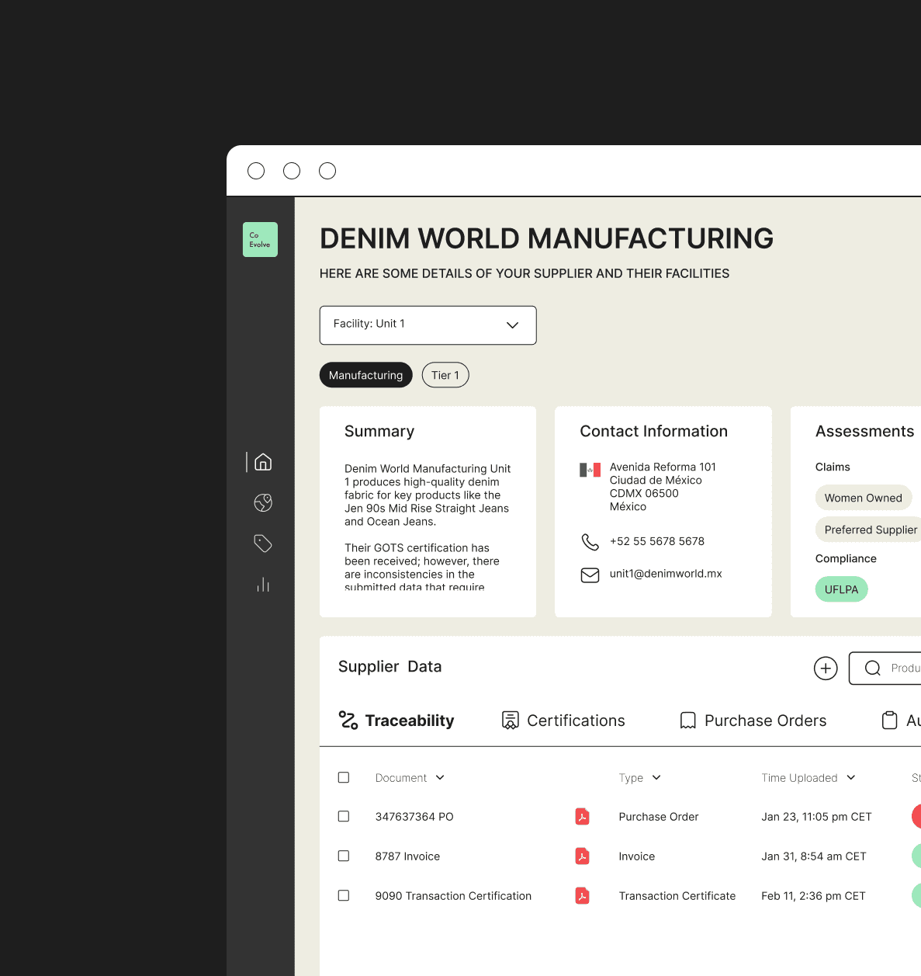The image size is (921, 976).
Task: Open the bar chart analytics icon
Action: click(263, 585)
